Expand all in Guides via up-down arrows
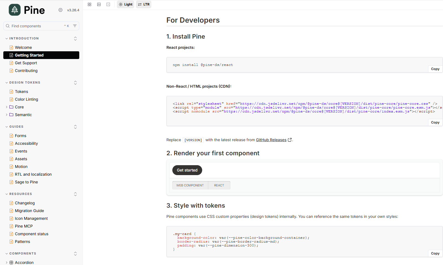The width and height of the screenshot is (443, 265). (x=75, y=127)
